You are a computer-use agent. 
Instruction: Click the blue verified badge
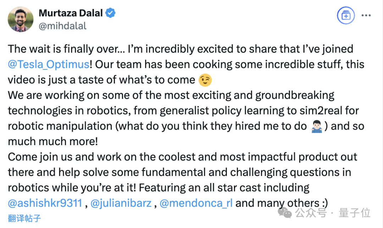pyautogui.click(x=111, y=13)
